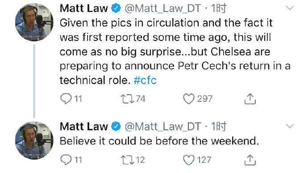Tap the verified badge on second tweet
This screenshot has height=173, width=308.
pos(116,126)
